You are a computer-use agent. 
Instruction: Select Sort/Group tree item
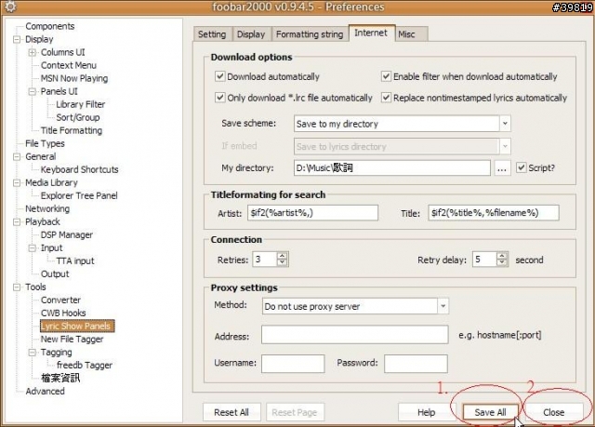(x=78, y=117)
